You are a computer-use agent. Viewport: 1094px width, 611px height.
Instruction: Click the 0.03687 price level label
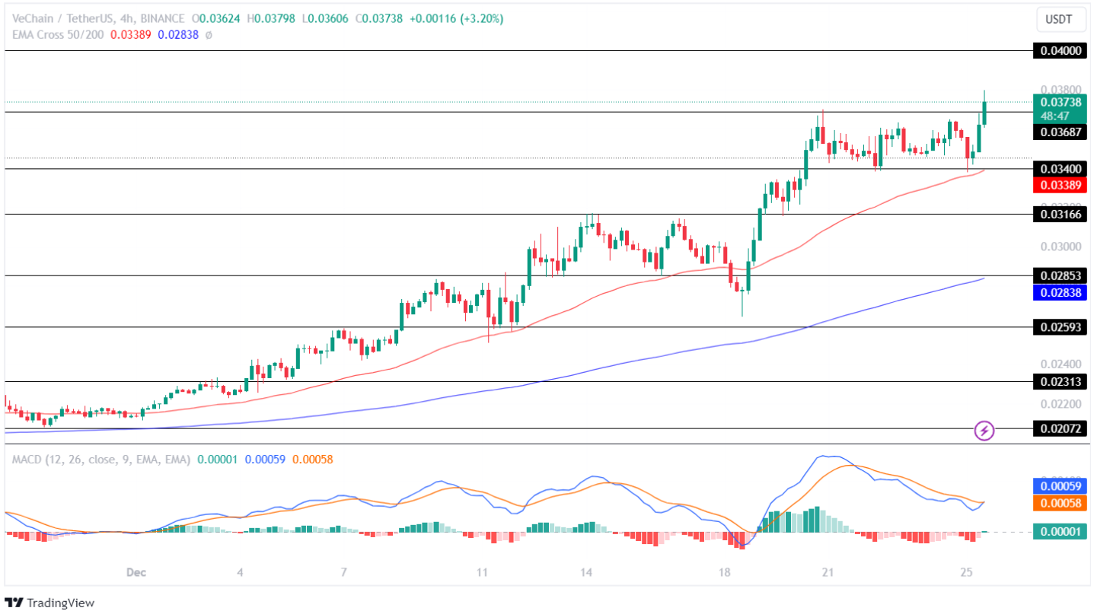click(x=1059, y=132)
